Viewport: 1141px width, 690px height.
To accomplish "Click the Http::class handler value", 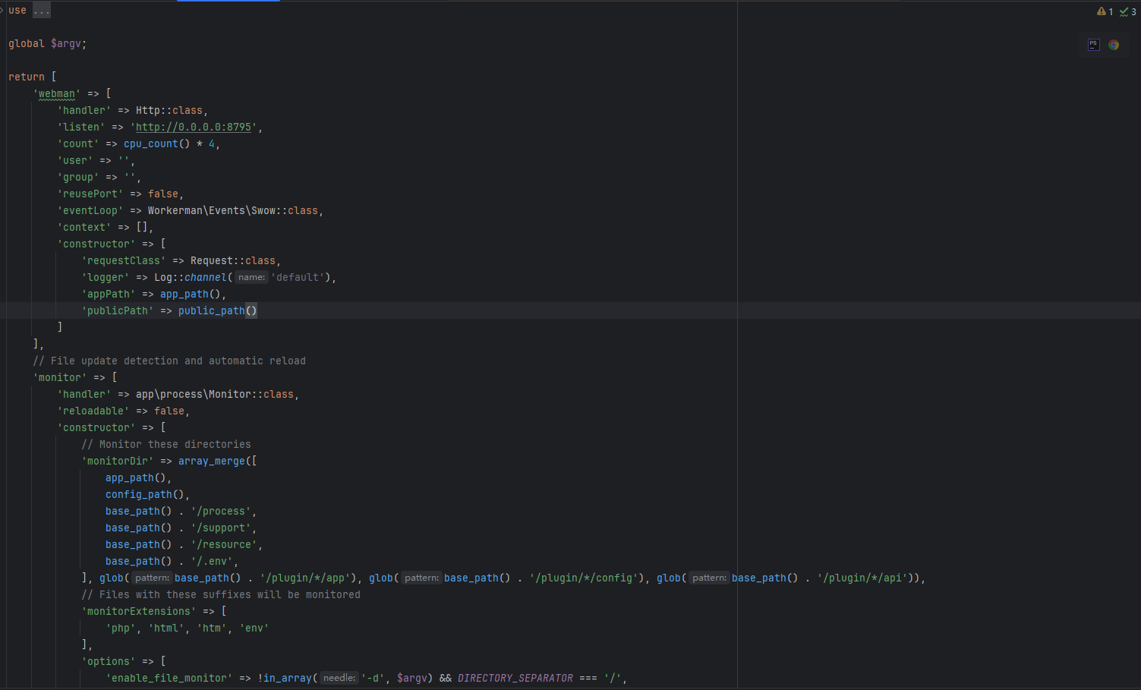I will click(169, 110).
